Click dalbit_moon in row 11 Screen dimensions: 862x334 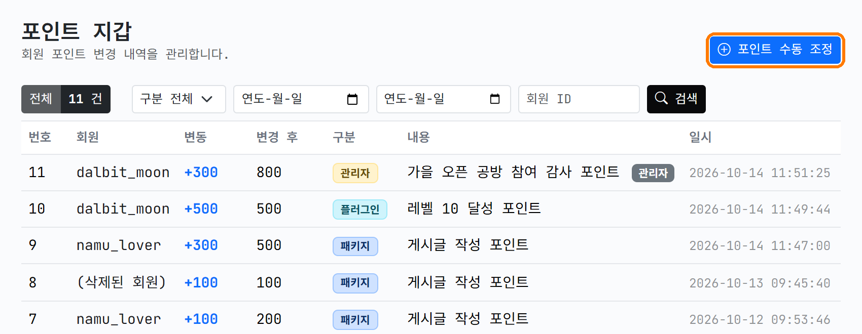coord(123,173)
